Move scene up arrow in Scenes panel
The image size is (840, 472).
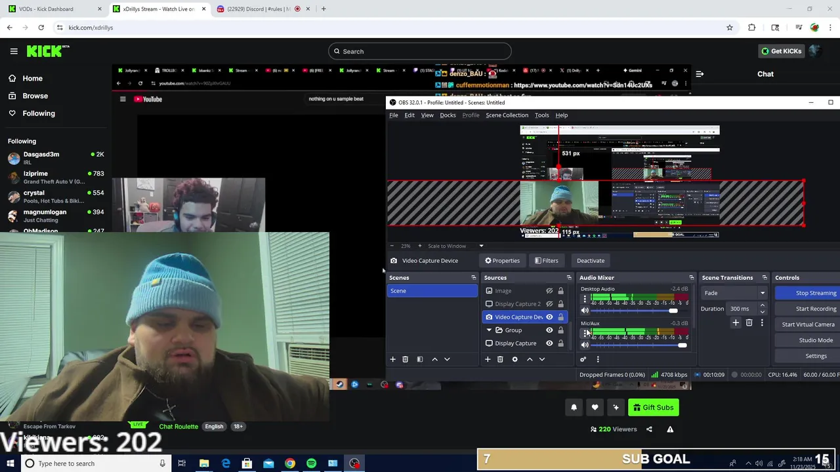tap(434, 359)
